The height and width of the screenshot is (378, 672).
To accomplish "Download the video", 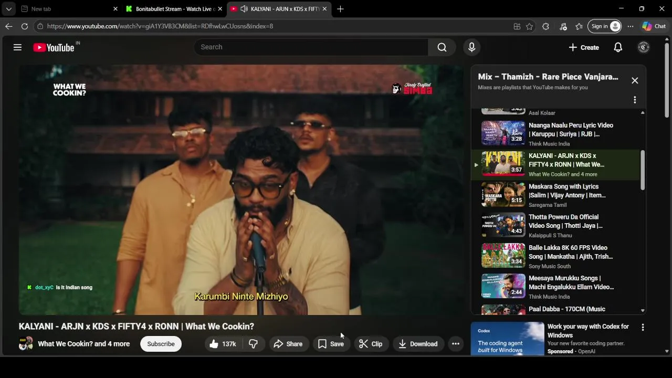I will (x=418, y=344).
